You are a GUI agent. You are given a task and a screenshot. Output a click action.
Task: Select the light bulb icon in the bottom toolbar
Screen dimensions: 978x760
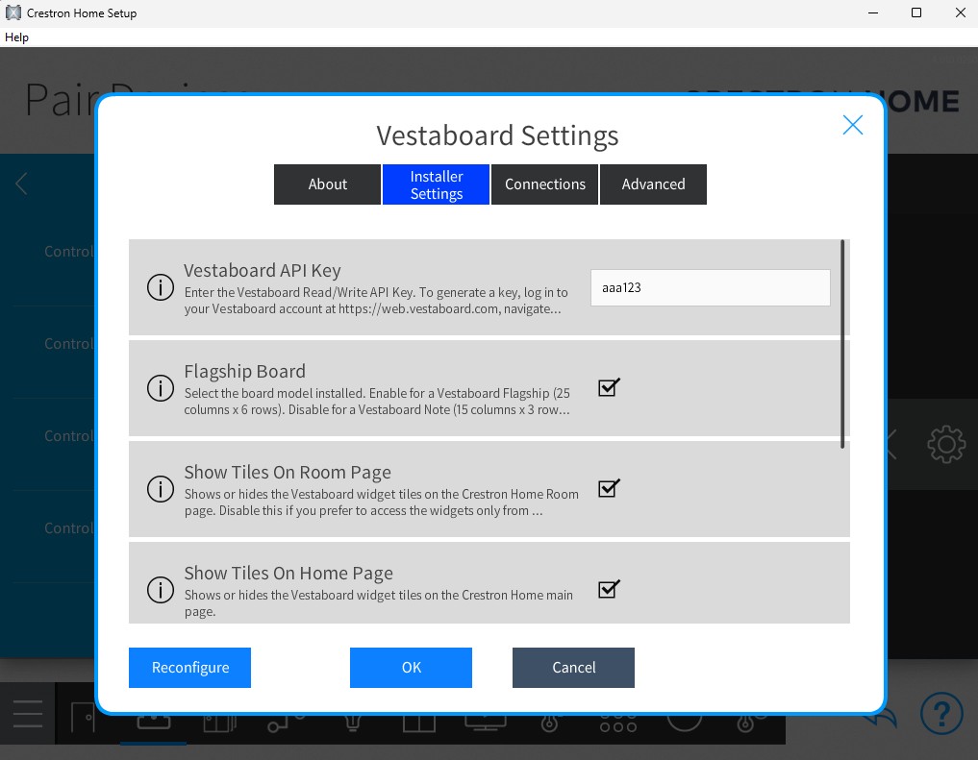click(x=353, y=723)
